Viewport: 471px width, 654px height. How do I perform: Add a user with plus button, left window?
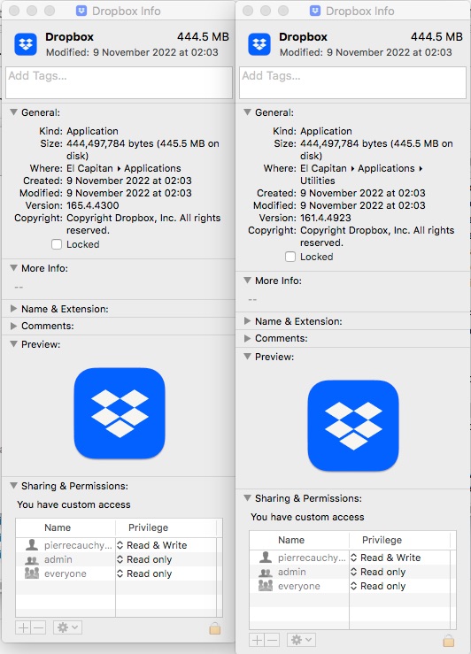23,627
